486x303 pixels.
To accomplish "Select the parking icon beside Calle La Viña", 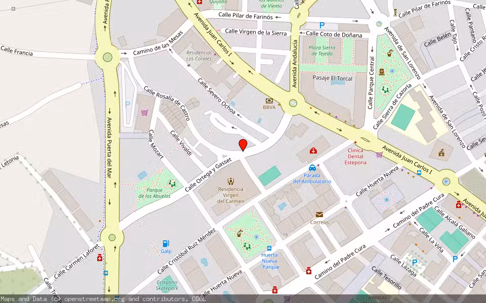I will [455, 259].
